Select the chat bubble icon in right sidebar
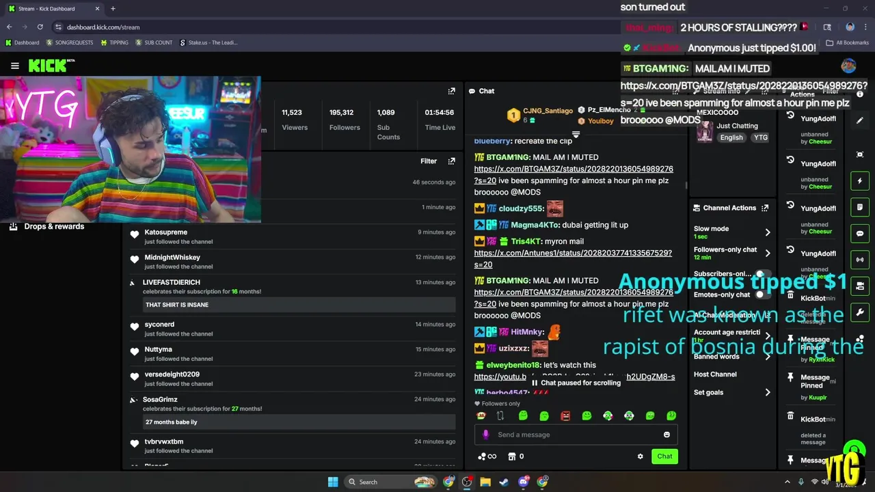The width and height of the screenshot is (875, 492). pos(860,234)
